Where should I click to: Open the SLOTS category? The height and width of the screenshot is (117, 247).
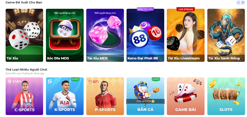coord(226,96)
